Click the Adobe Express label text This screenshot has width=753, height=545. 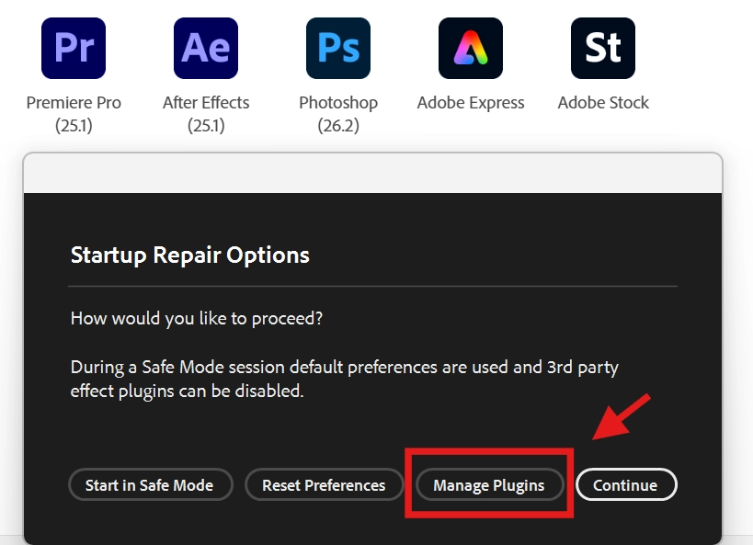471,103
